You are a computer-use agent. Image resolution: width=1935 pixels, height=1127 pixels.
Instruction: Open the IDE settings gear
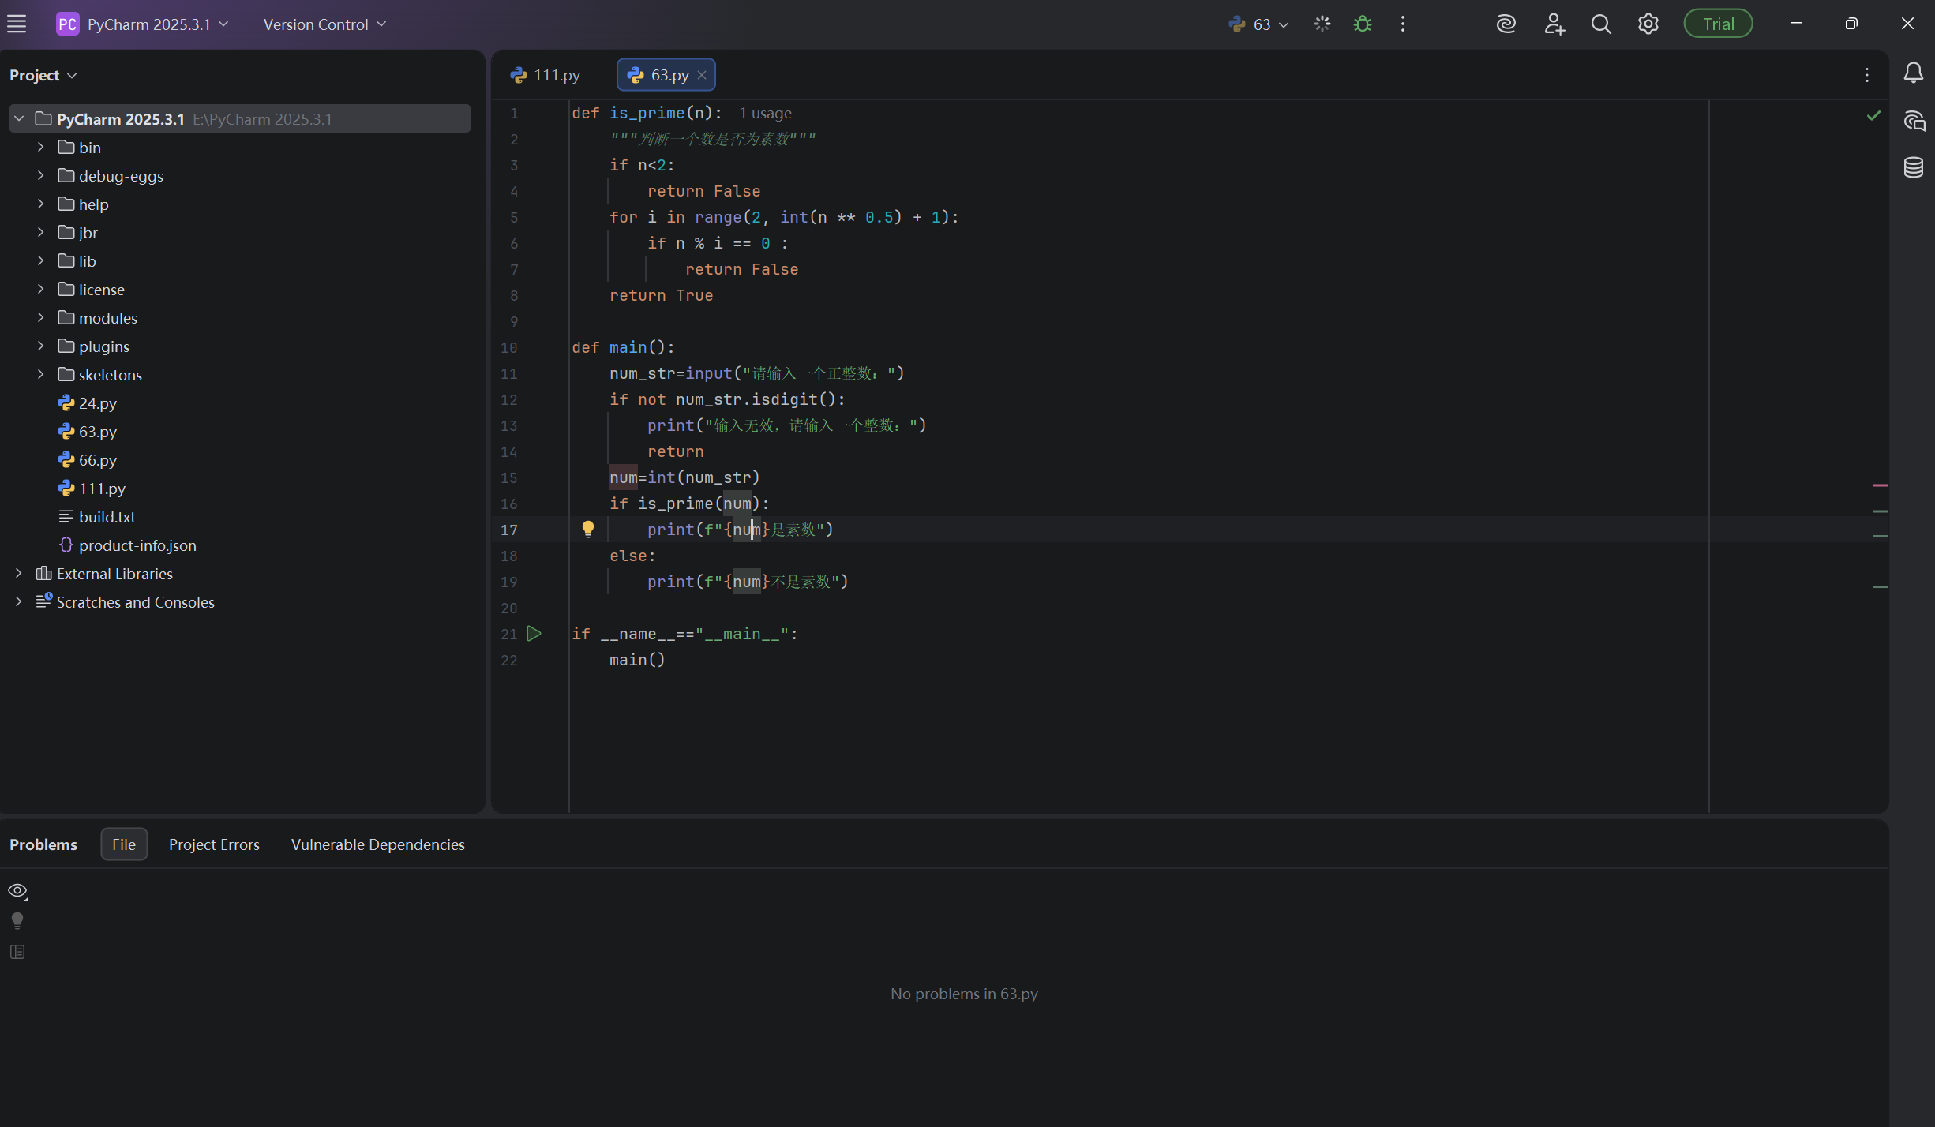pyautogui.click(x=1648, y=24)
